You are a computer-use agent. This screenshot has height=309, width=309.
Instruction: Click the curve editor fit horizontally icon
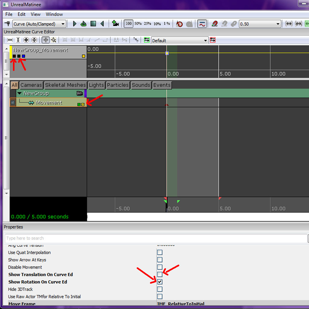[10, 40]
